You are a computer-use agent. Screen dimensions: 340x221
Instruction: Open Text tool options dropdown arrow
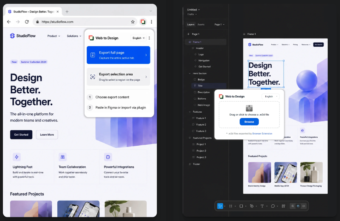[267, 206]
